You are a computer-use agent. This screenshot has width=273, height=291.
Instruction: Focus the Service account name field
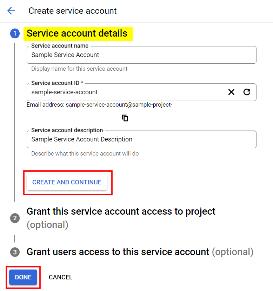pyautogui.click(x=140, y=55)
